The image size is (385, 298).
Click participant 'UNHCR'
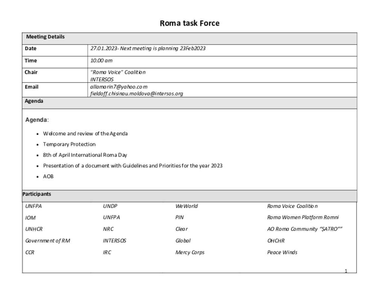coord(34,229)
